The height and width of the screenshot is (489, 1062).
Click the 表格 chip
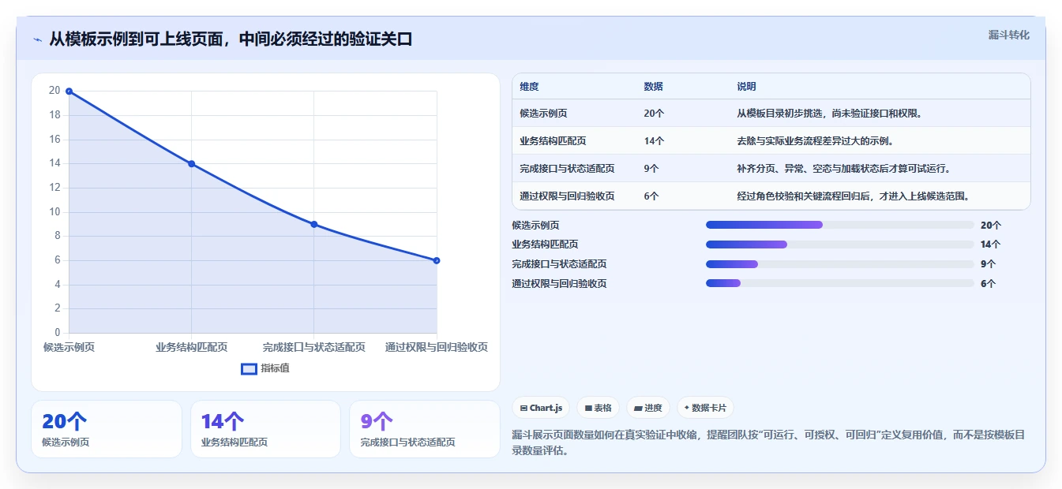(599, 408)
